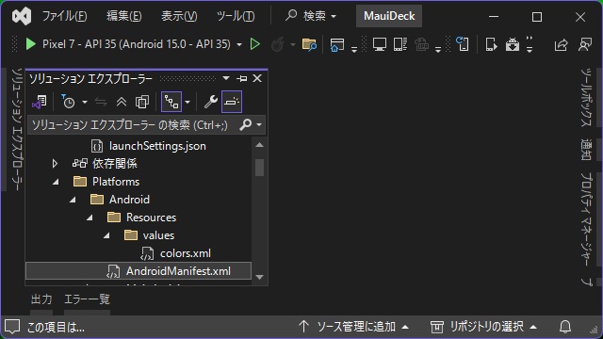
Task: Open the left ソリューション エクスプローラー side tab
Action: 16,130
